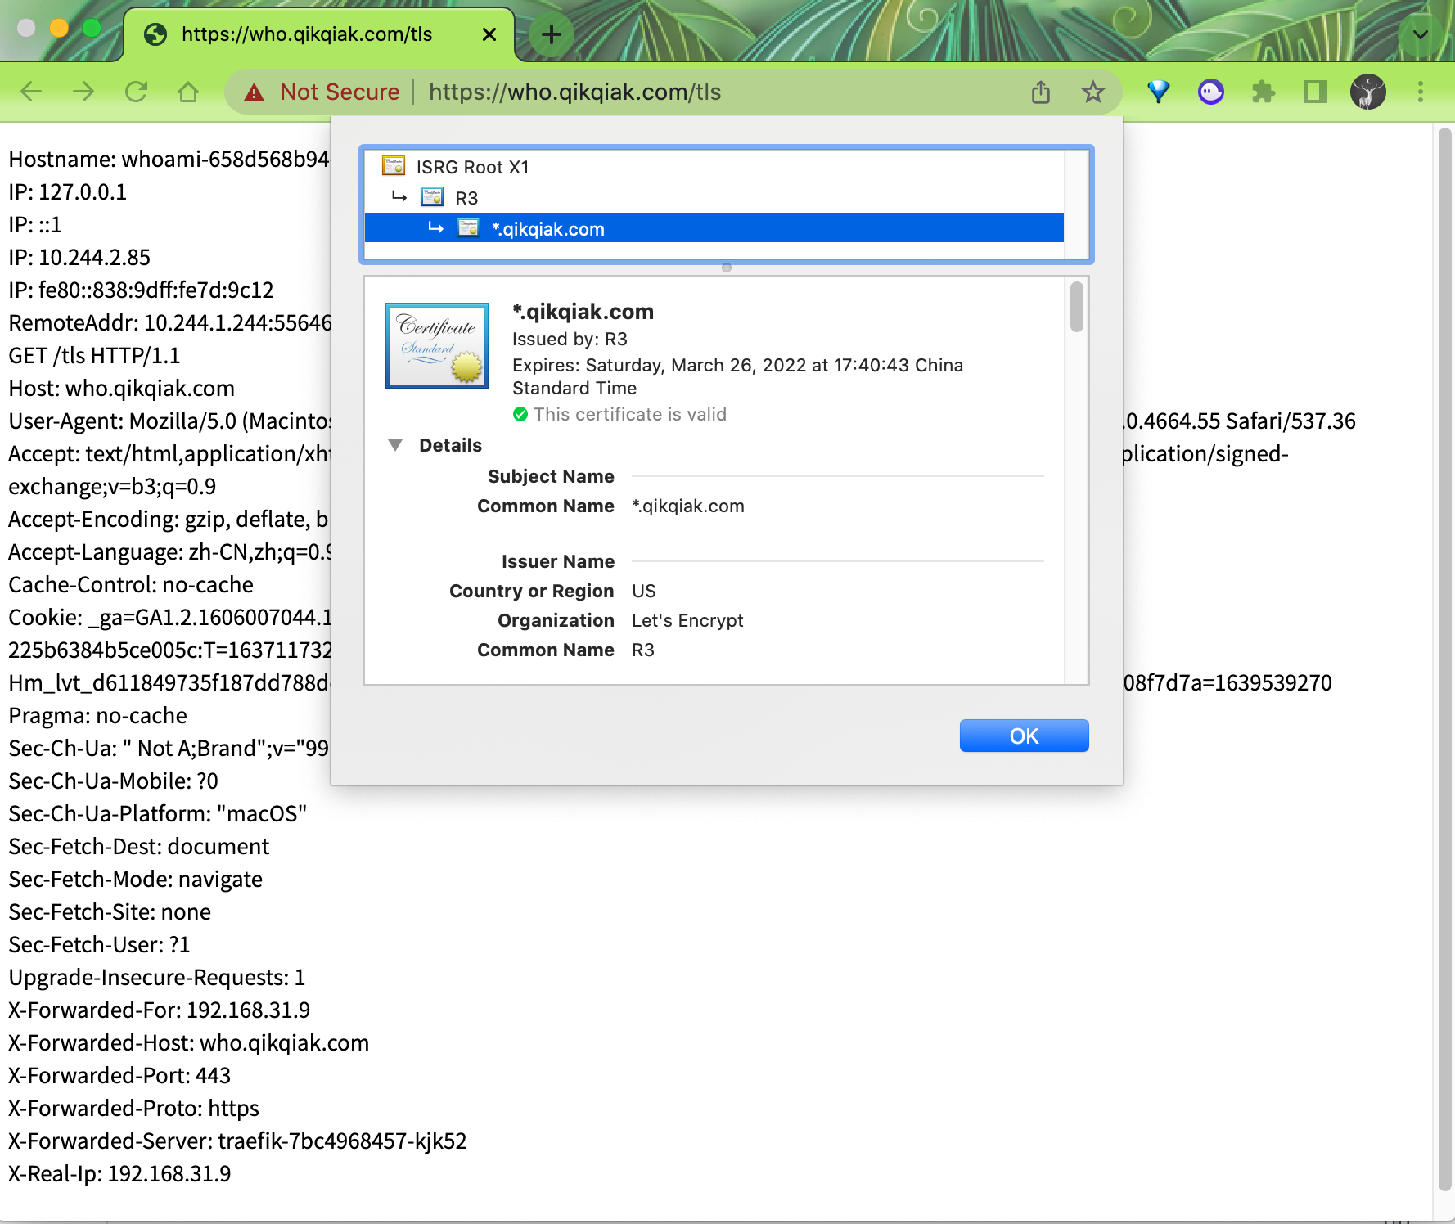Click the Not Secure label

[340, 92]
